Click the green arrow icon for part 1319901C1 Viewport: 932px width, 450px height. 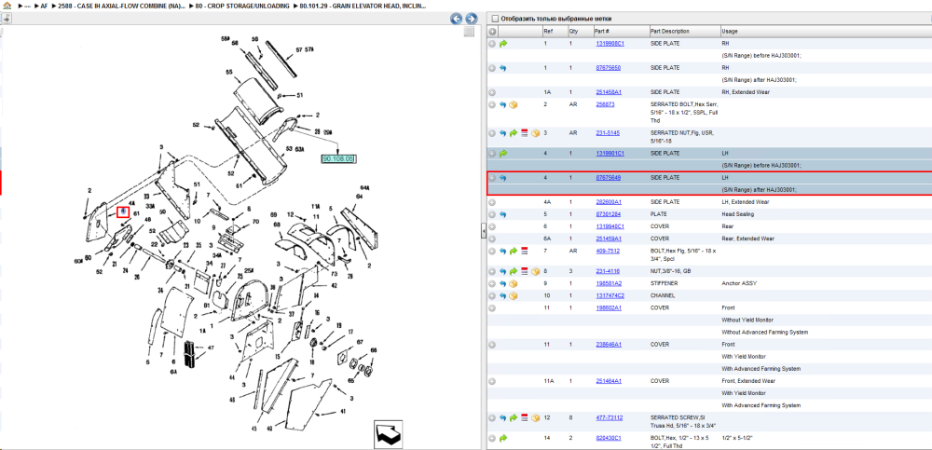[503, 154]
